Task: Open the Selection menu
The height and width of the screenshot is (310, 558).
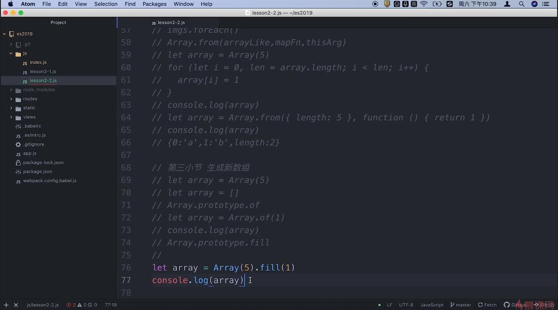Action: tap(106, 4)
